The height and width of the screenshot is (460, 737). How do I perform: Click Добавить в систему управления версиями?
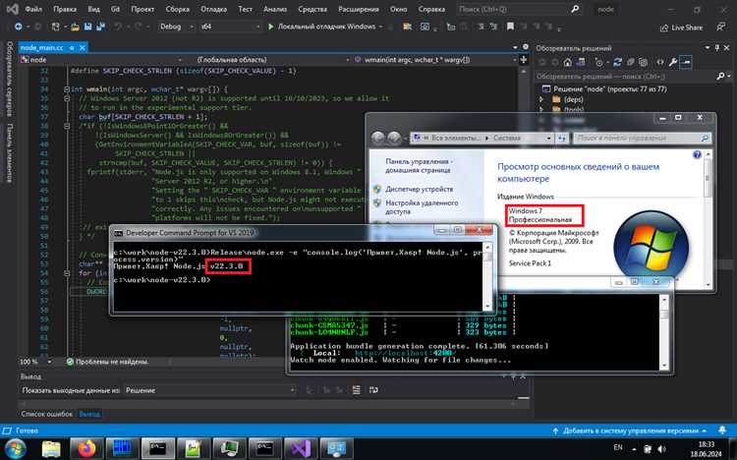coord(630,431)
